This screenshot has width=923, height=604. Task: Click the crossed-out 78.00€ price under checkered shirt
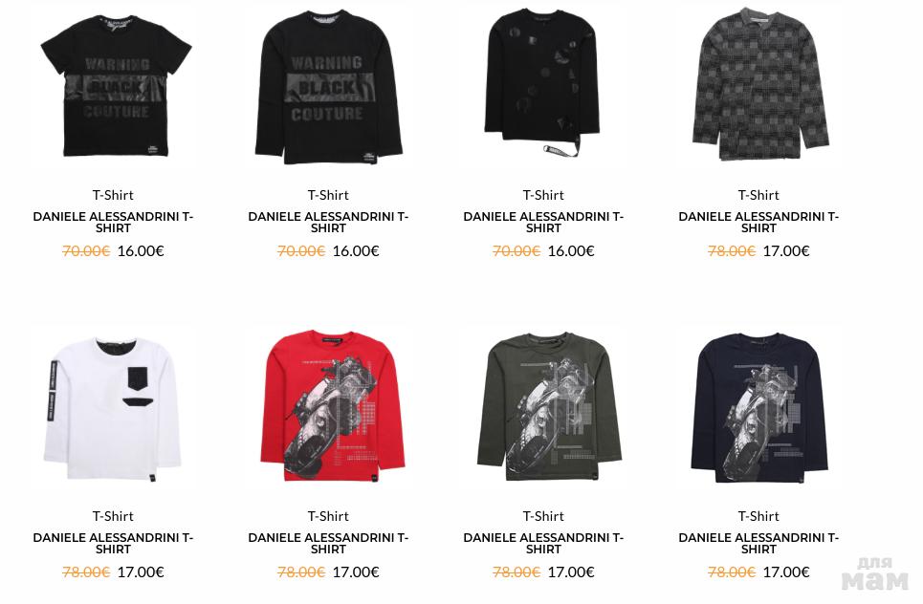click(731, 251)
